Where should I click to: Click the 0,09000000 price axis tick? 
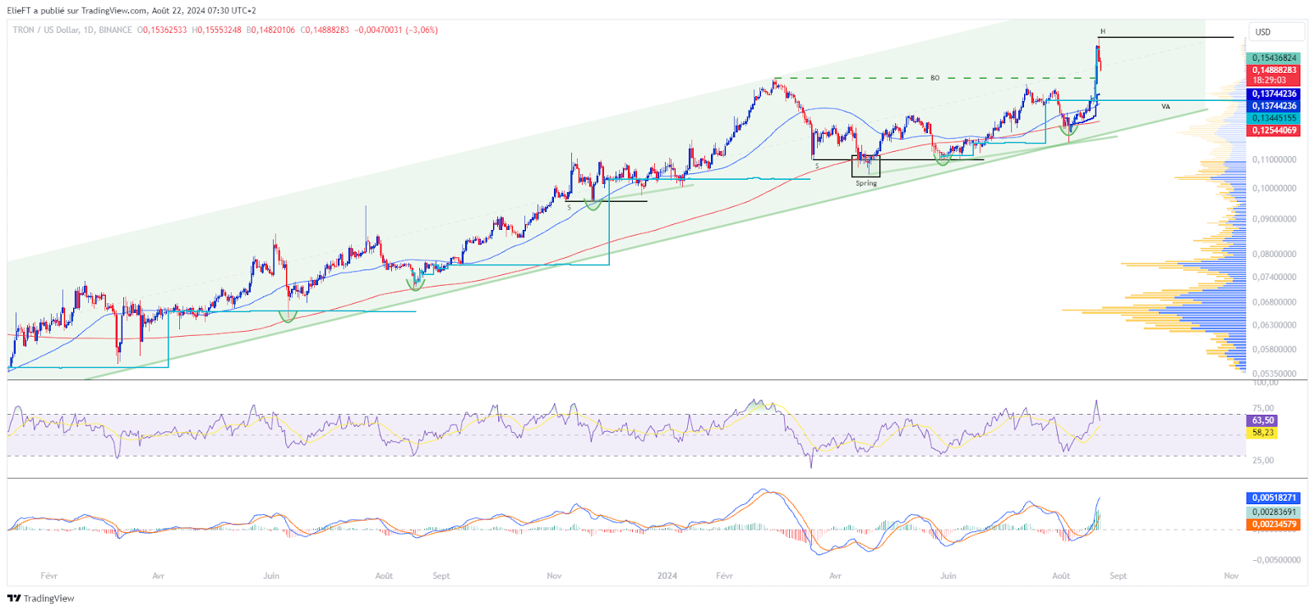[x=1274, y=219]
